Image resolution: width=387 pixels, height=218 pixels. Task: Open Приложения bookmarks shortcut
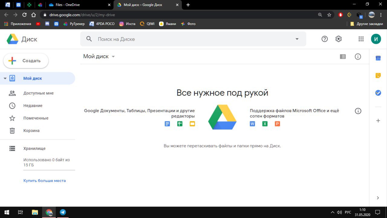pos(18,24)
